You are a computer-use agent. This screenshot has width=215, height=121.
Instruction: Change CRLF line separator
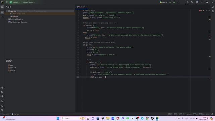coord(175,114)
